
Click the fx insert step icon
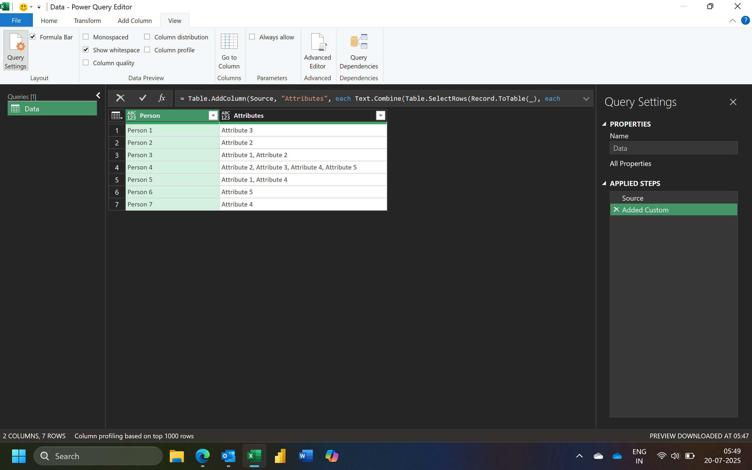coord(162,98)
